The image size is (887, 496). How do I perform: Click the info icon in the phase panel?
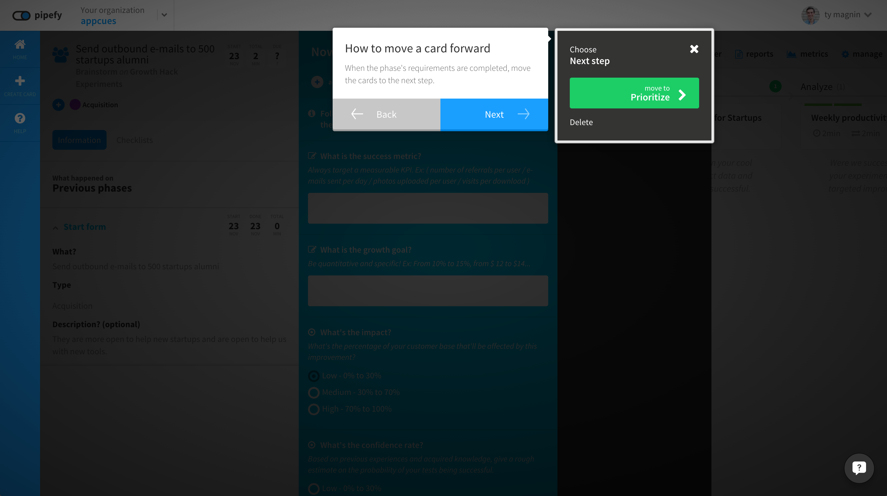[x=312, y=113]
